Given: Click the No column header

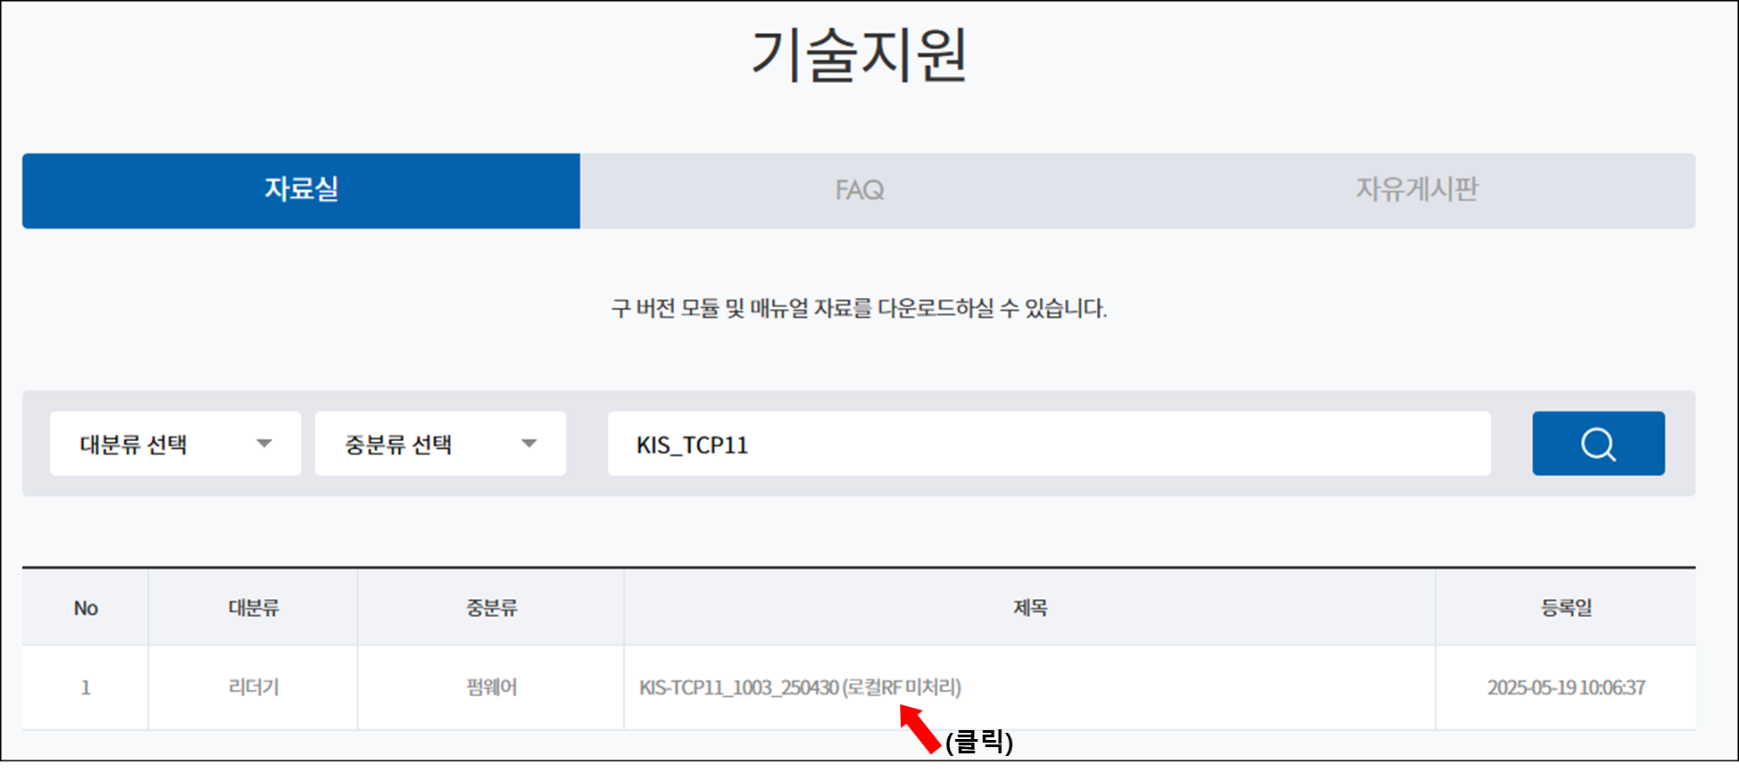Looking at the screenshot, I should (86, 608).
